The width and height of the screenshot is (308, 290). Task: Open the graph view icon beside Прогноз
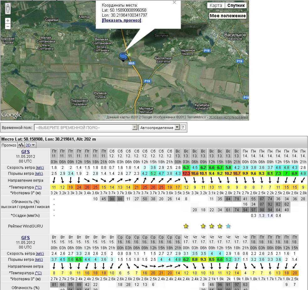pos(21,145)
